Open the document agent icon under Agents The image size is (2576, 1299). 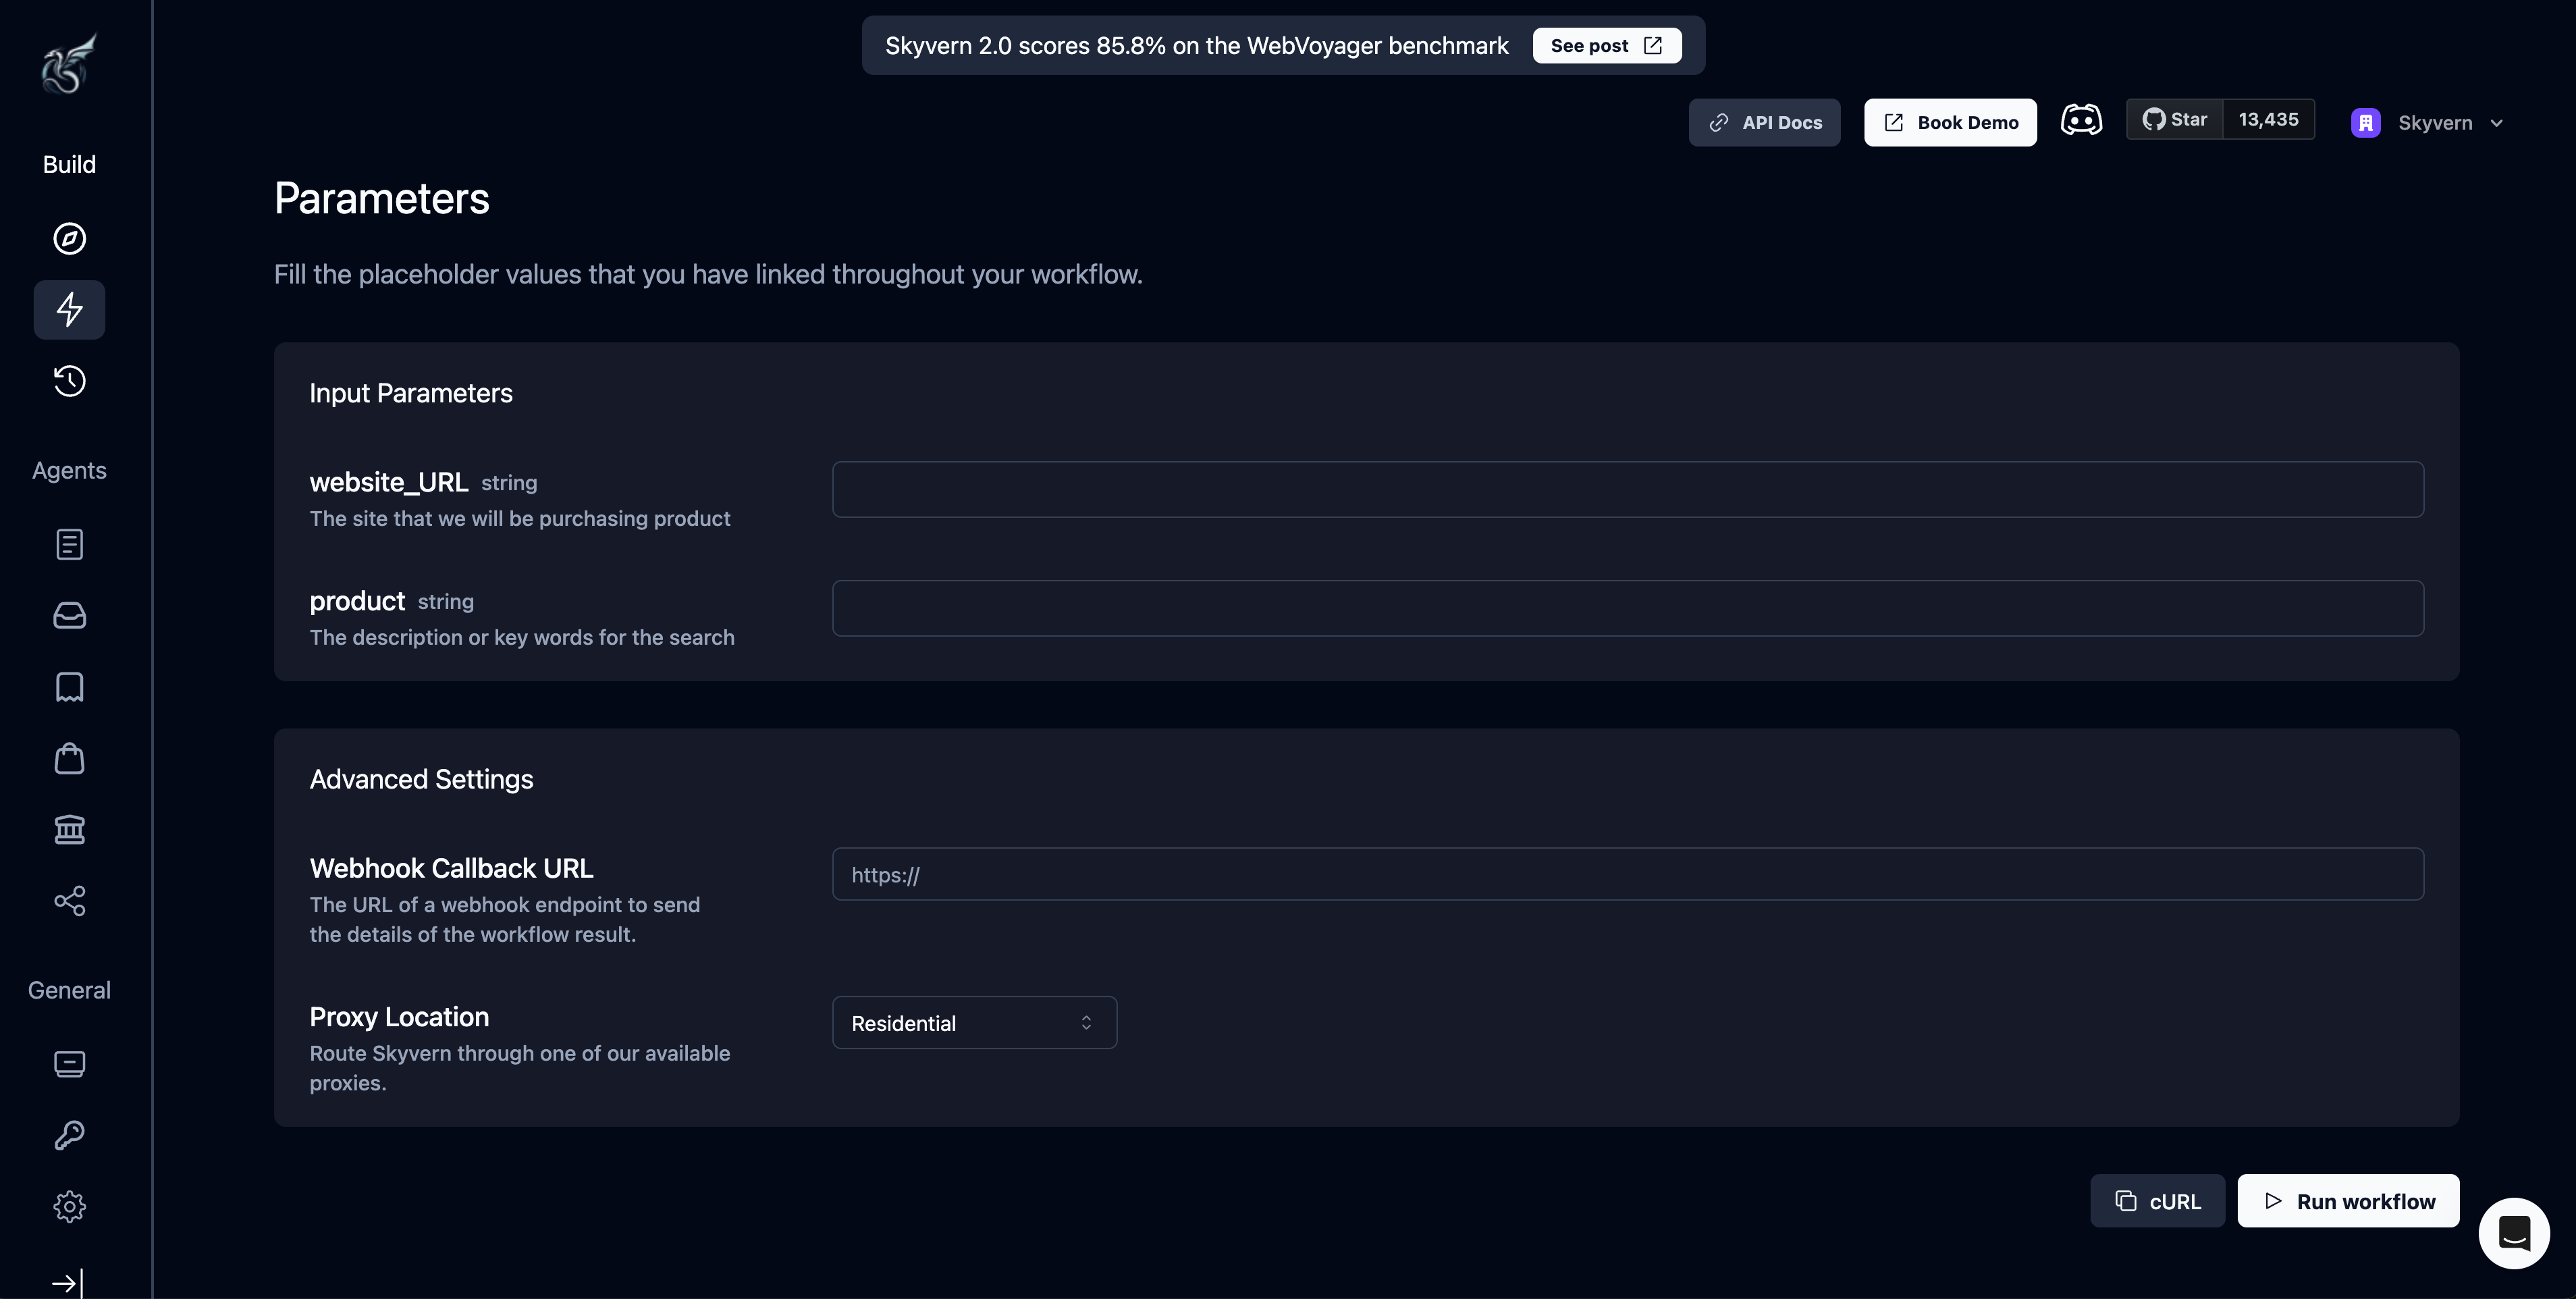[x=69, y=545]
